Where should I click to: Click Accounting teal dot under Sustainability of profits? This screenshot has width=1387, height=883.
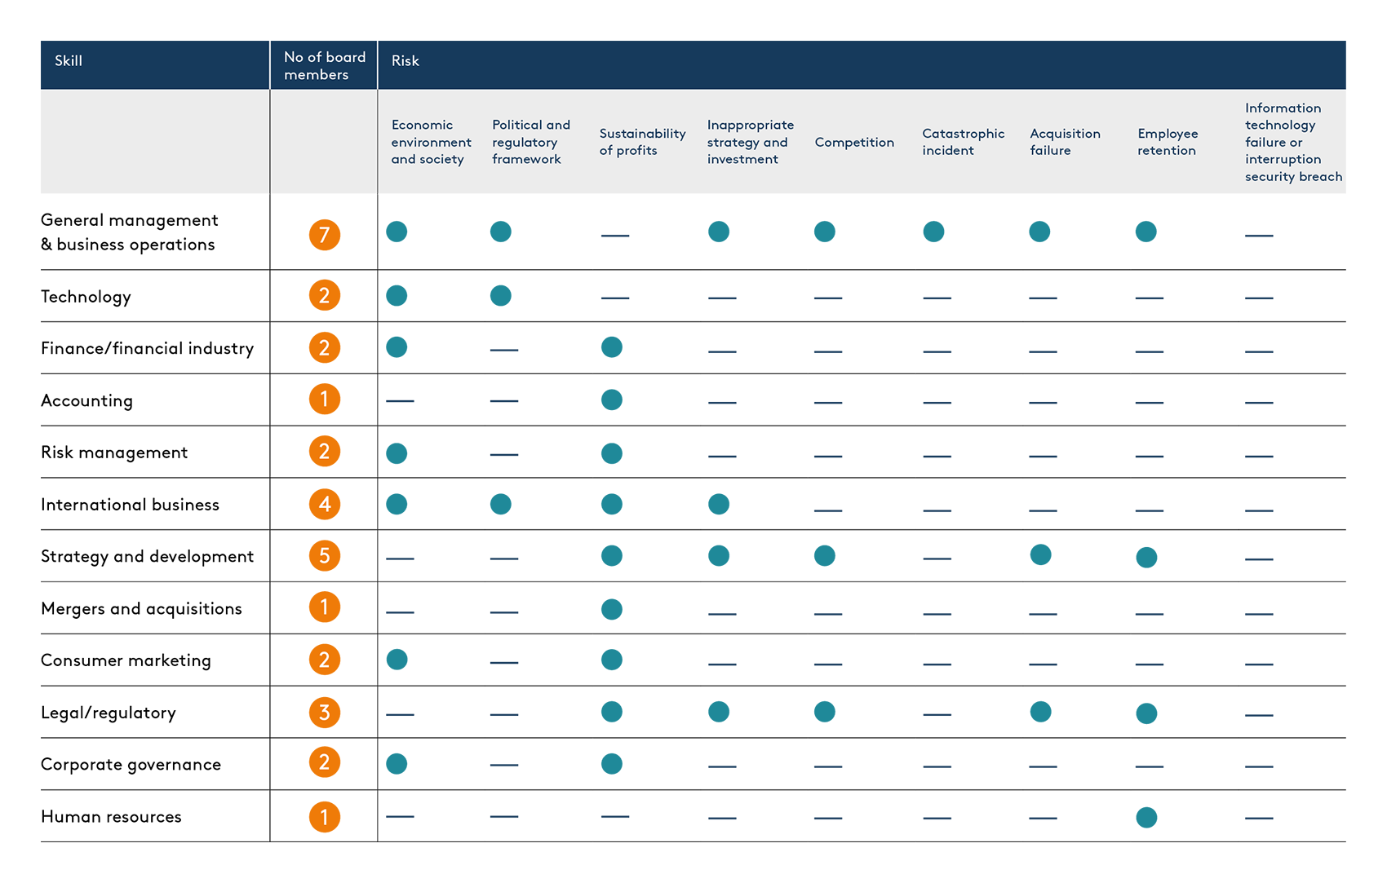coord(612,400)
